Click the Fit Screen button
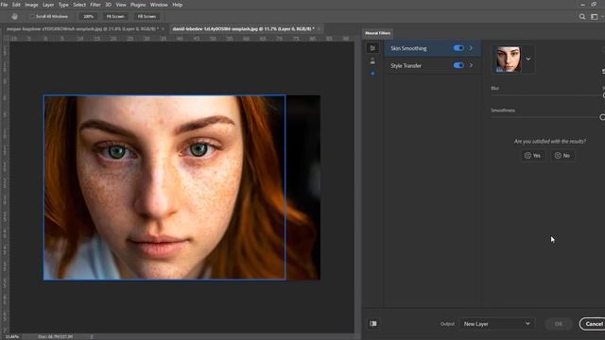 [115, 17]
